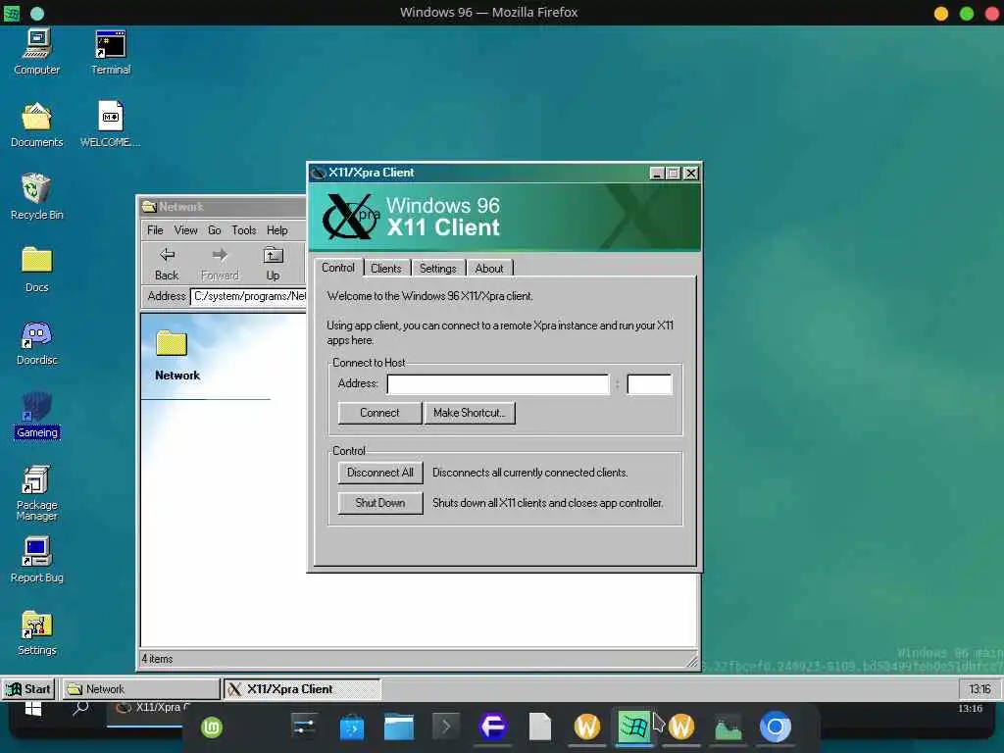The width and height of the screenshot is (1004, 753).
Task: Maximize the X11/Xpra Client window
Action: [x=673, y=173]
